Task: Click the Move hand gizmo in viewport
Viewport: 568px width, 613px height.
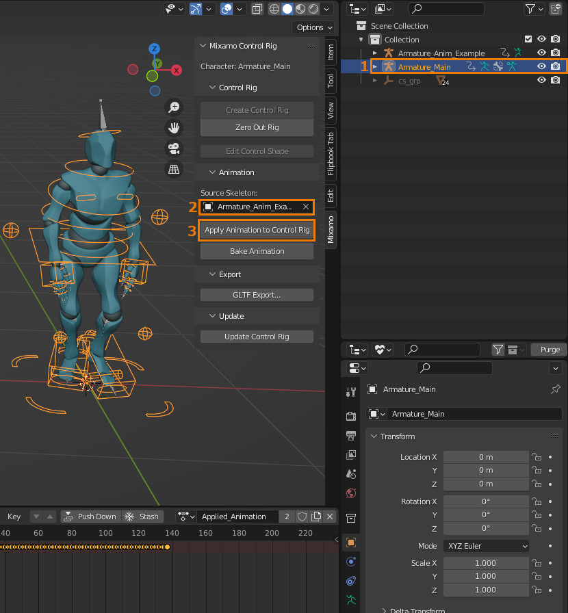Action: 174,128
